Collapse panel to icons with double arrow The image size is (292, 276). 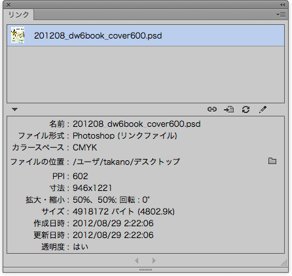click(x=282, y=5)
